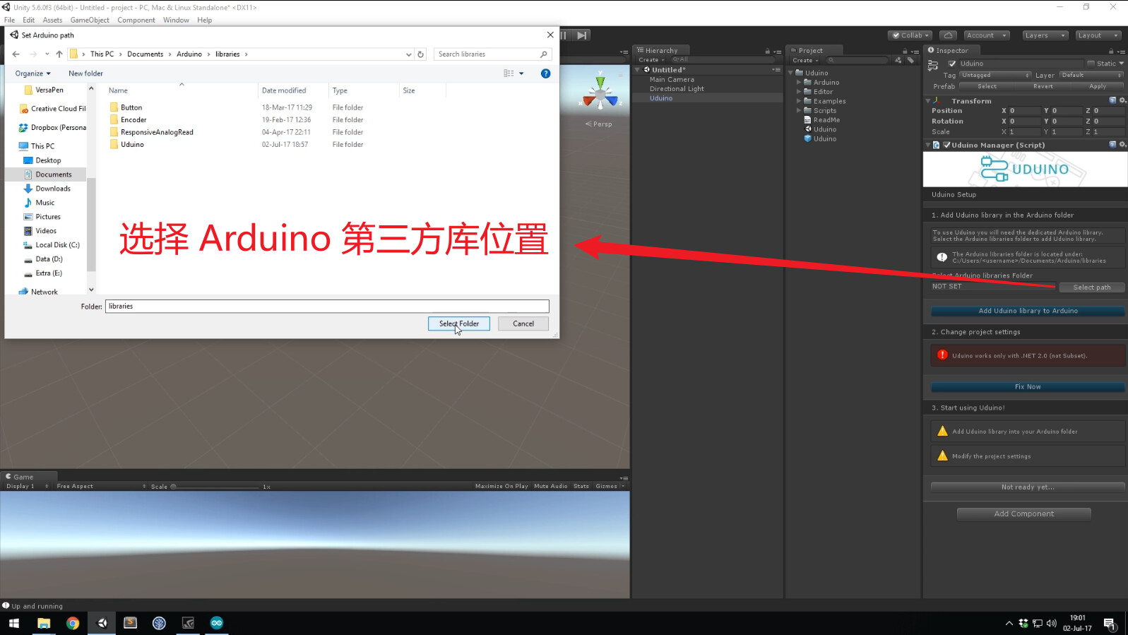Open Arduino IDE from the taskbar
This screenshot has height=635, width=1128.
click(217, 623)
